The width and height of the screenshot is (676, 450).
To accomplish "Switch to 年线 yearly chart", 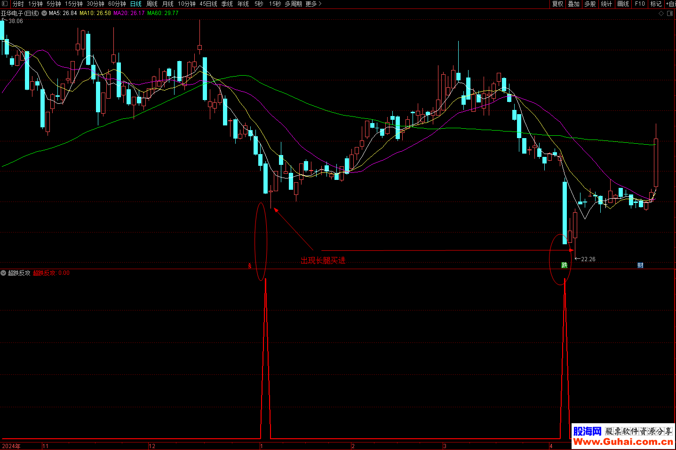I will point(243,4).
